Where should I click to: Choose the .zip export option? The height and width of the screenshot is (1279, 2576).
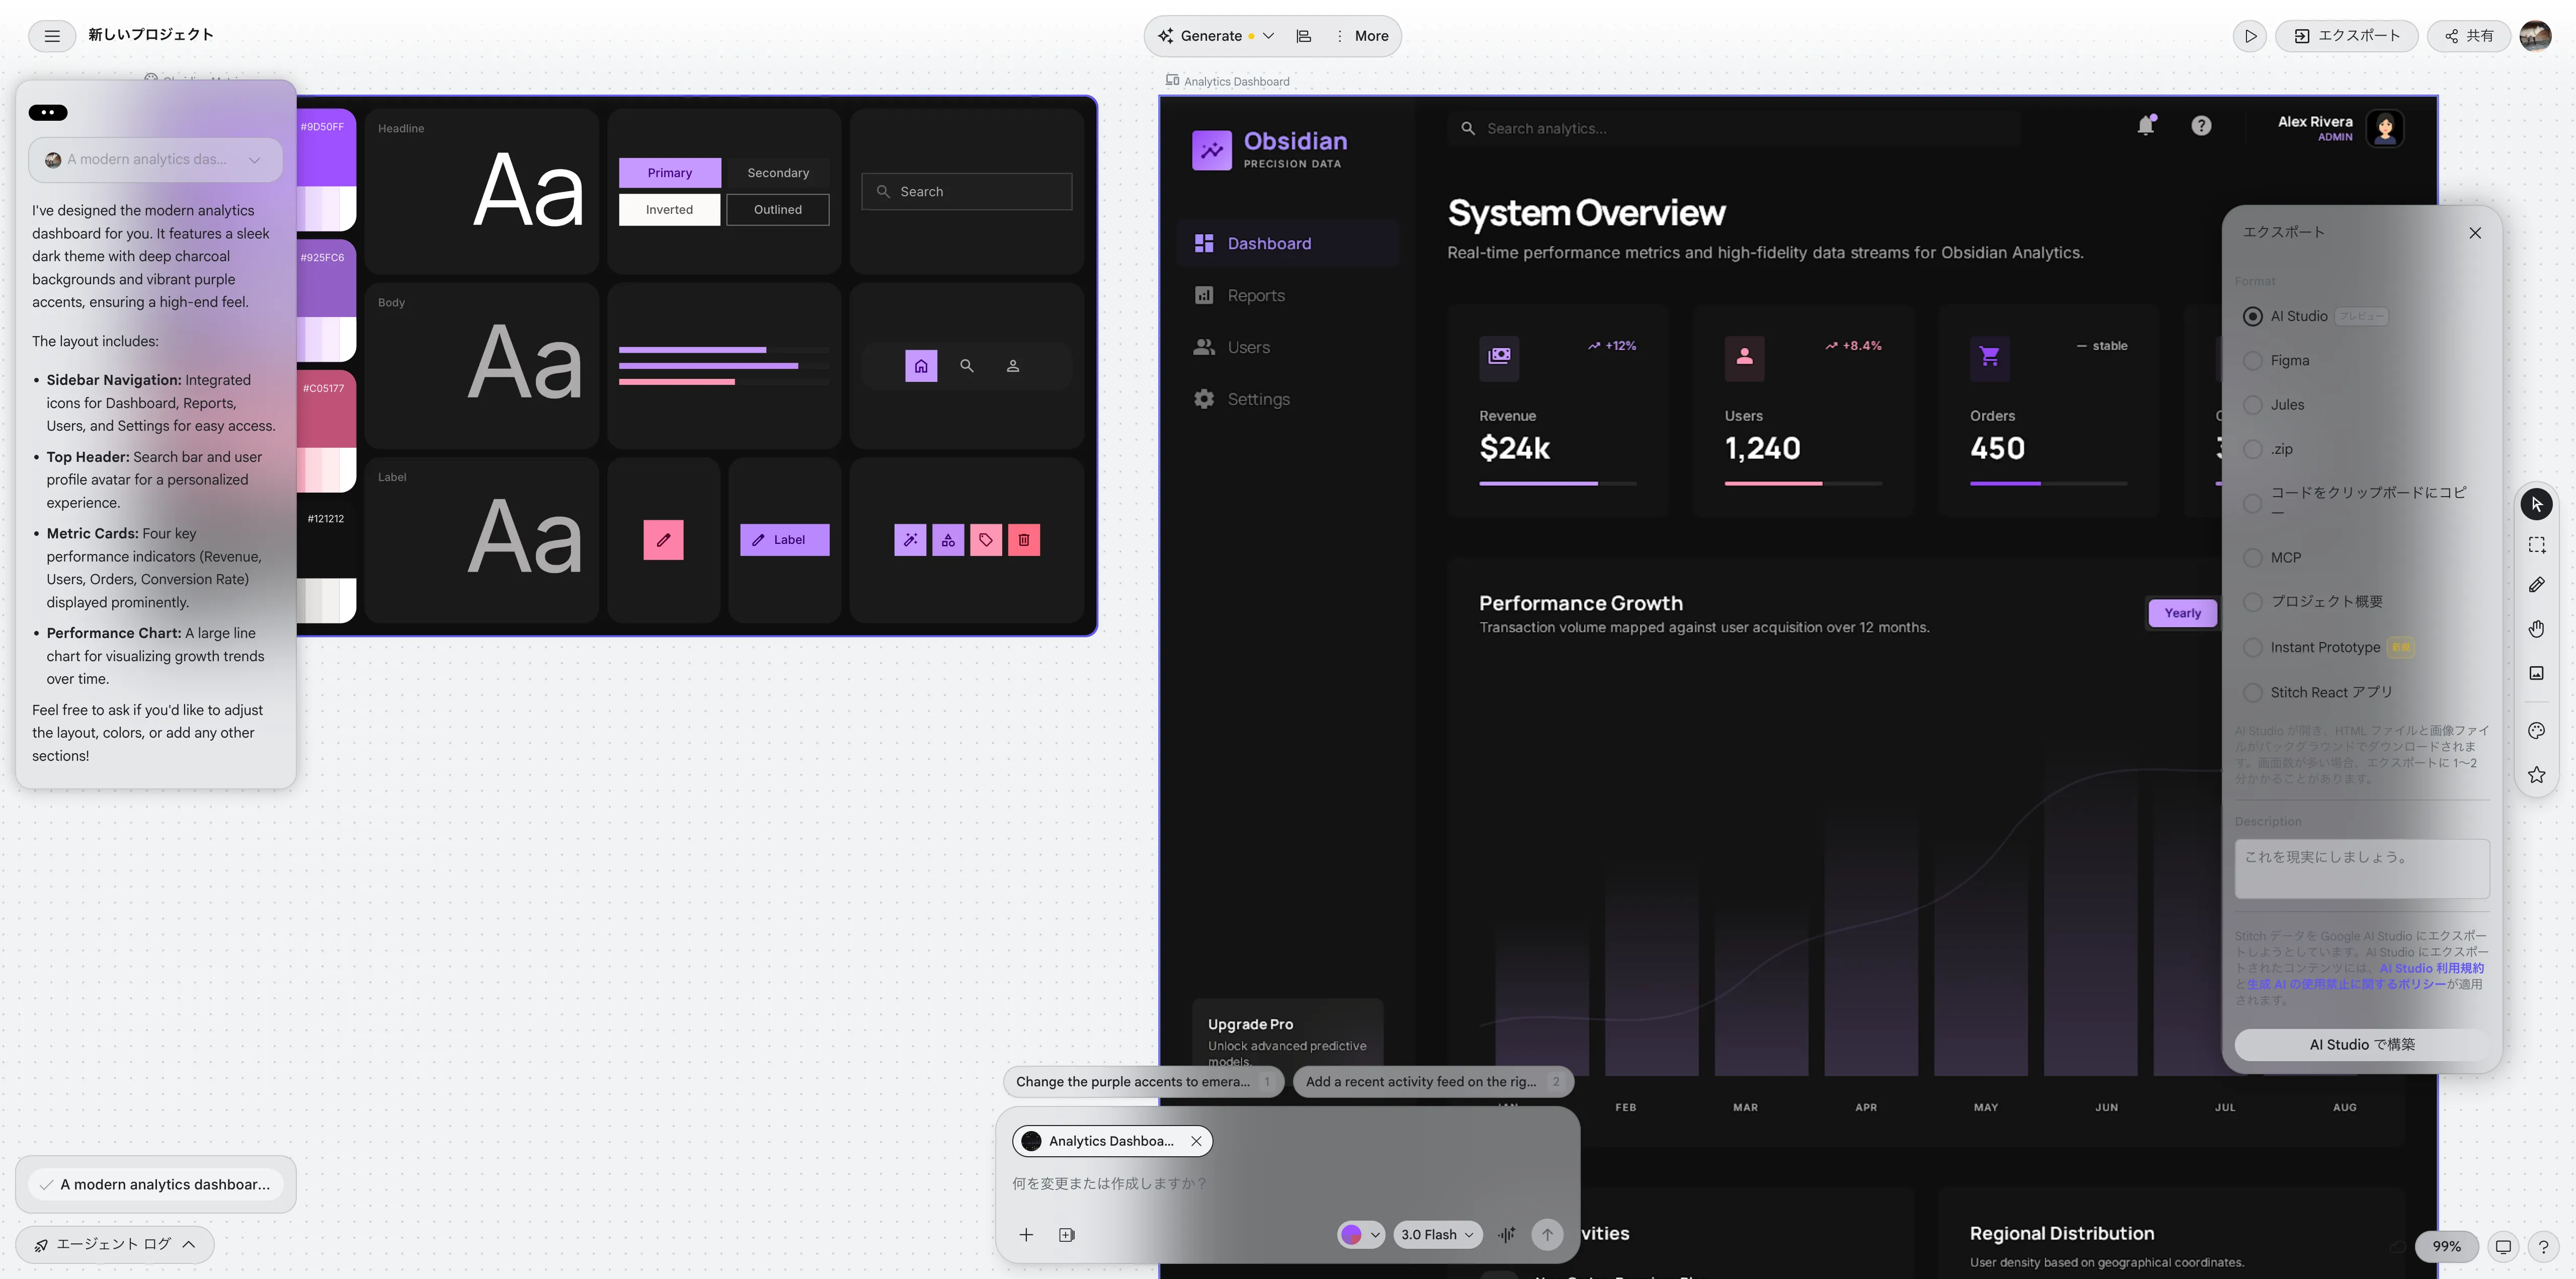click(2253, 449)
